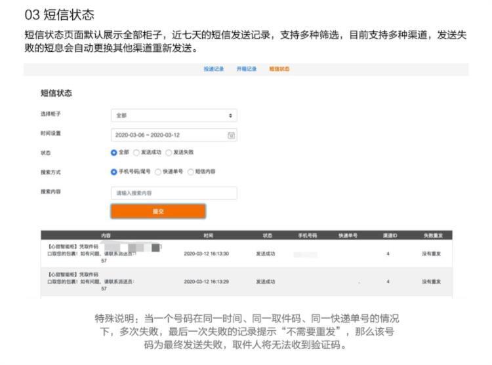The image size is (492, 365).
Task: Select the 发送失败 status radio button
Action: [x=169, y=152]
